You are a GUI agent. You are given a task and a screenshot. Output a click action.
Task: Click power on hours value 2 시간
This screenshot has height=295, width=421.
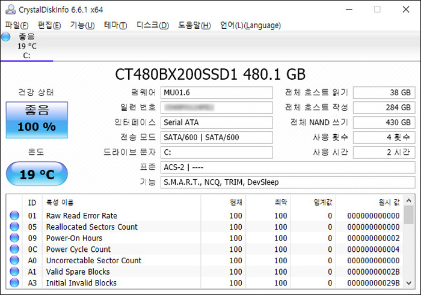tap(384, 152)
